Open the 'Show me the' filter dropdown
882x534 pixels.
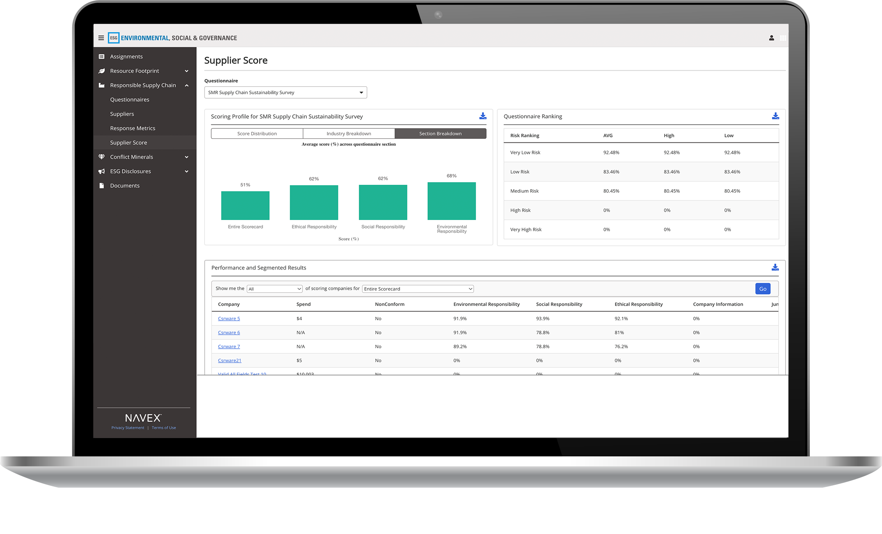click(x=274, y=289)
